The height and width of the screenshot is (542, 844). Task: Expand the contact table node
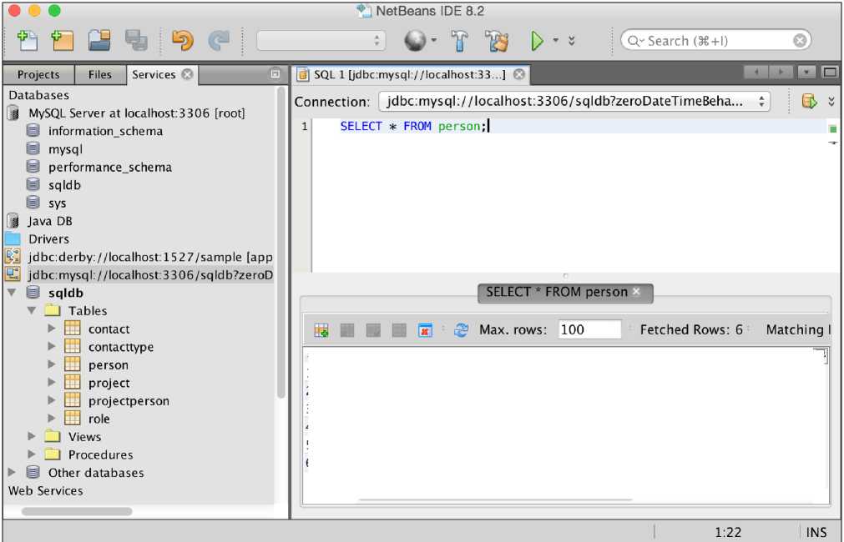[x=52, y=329]
